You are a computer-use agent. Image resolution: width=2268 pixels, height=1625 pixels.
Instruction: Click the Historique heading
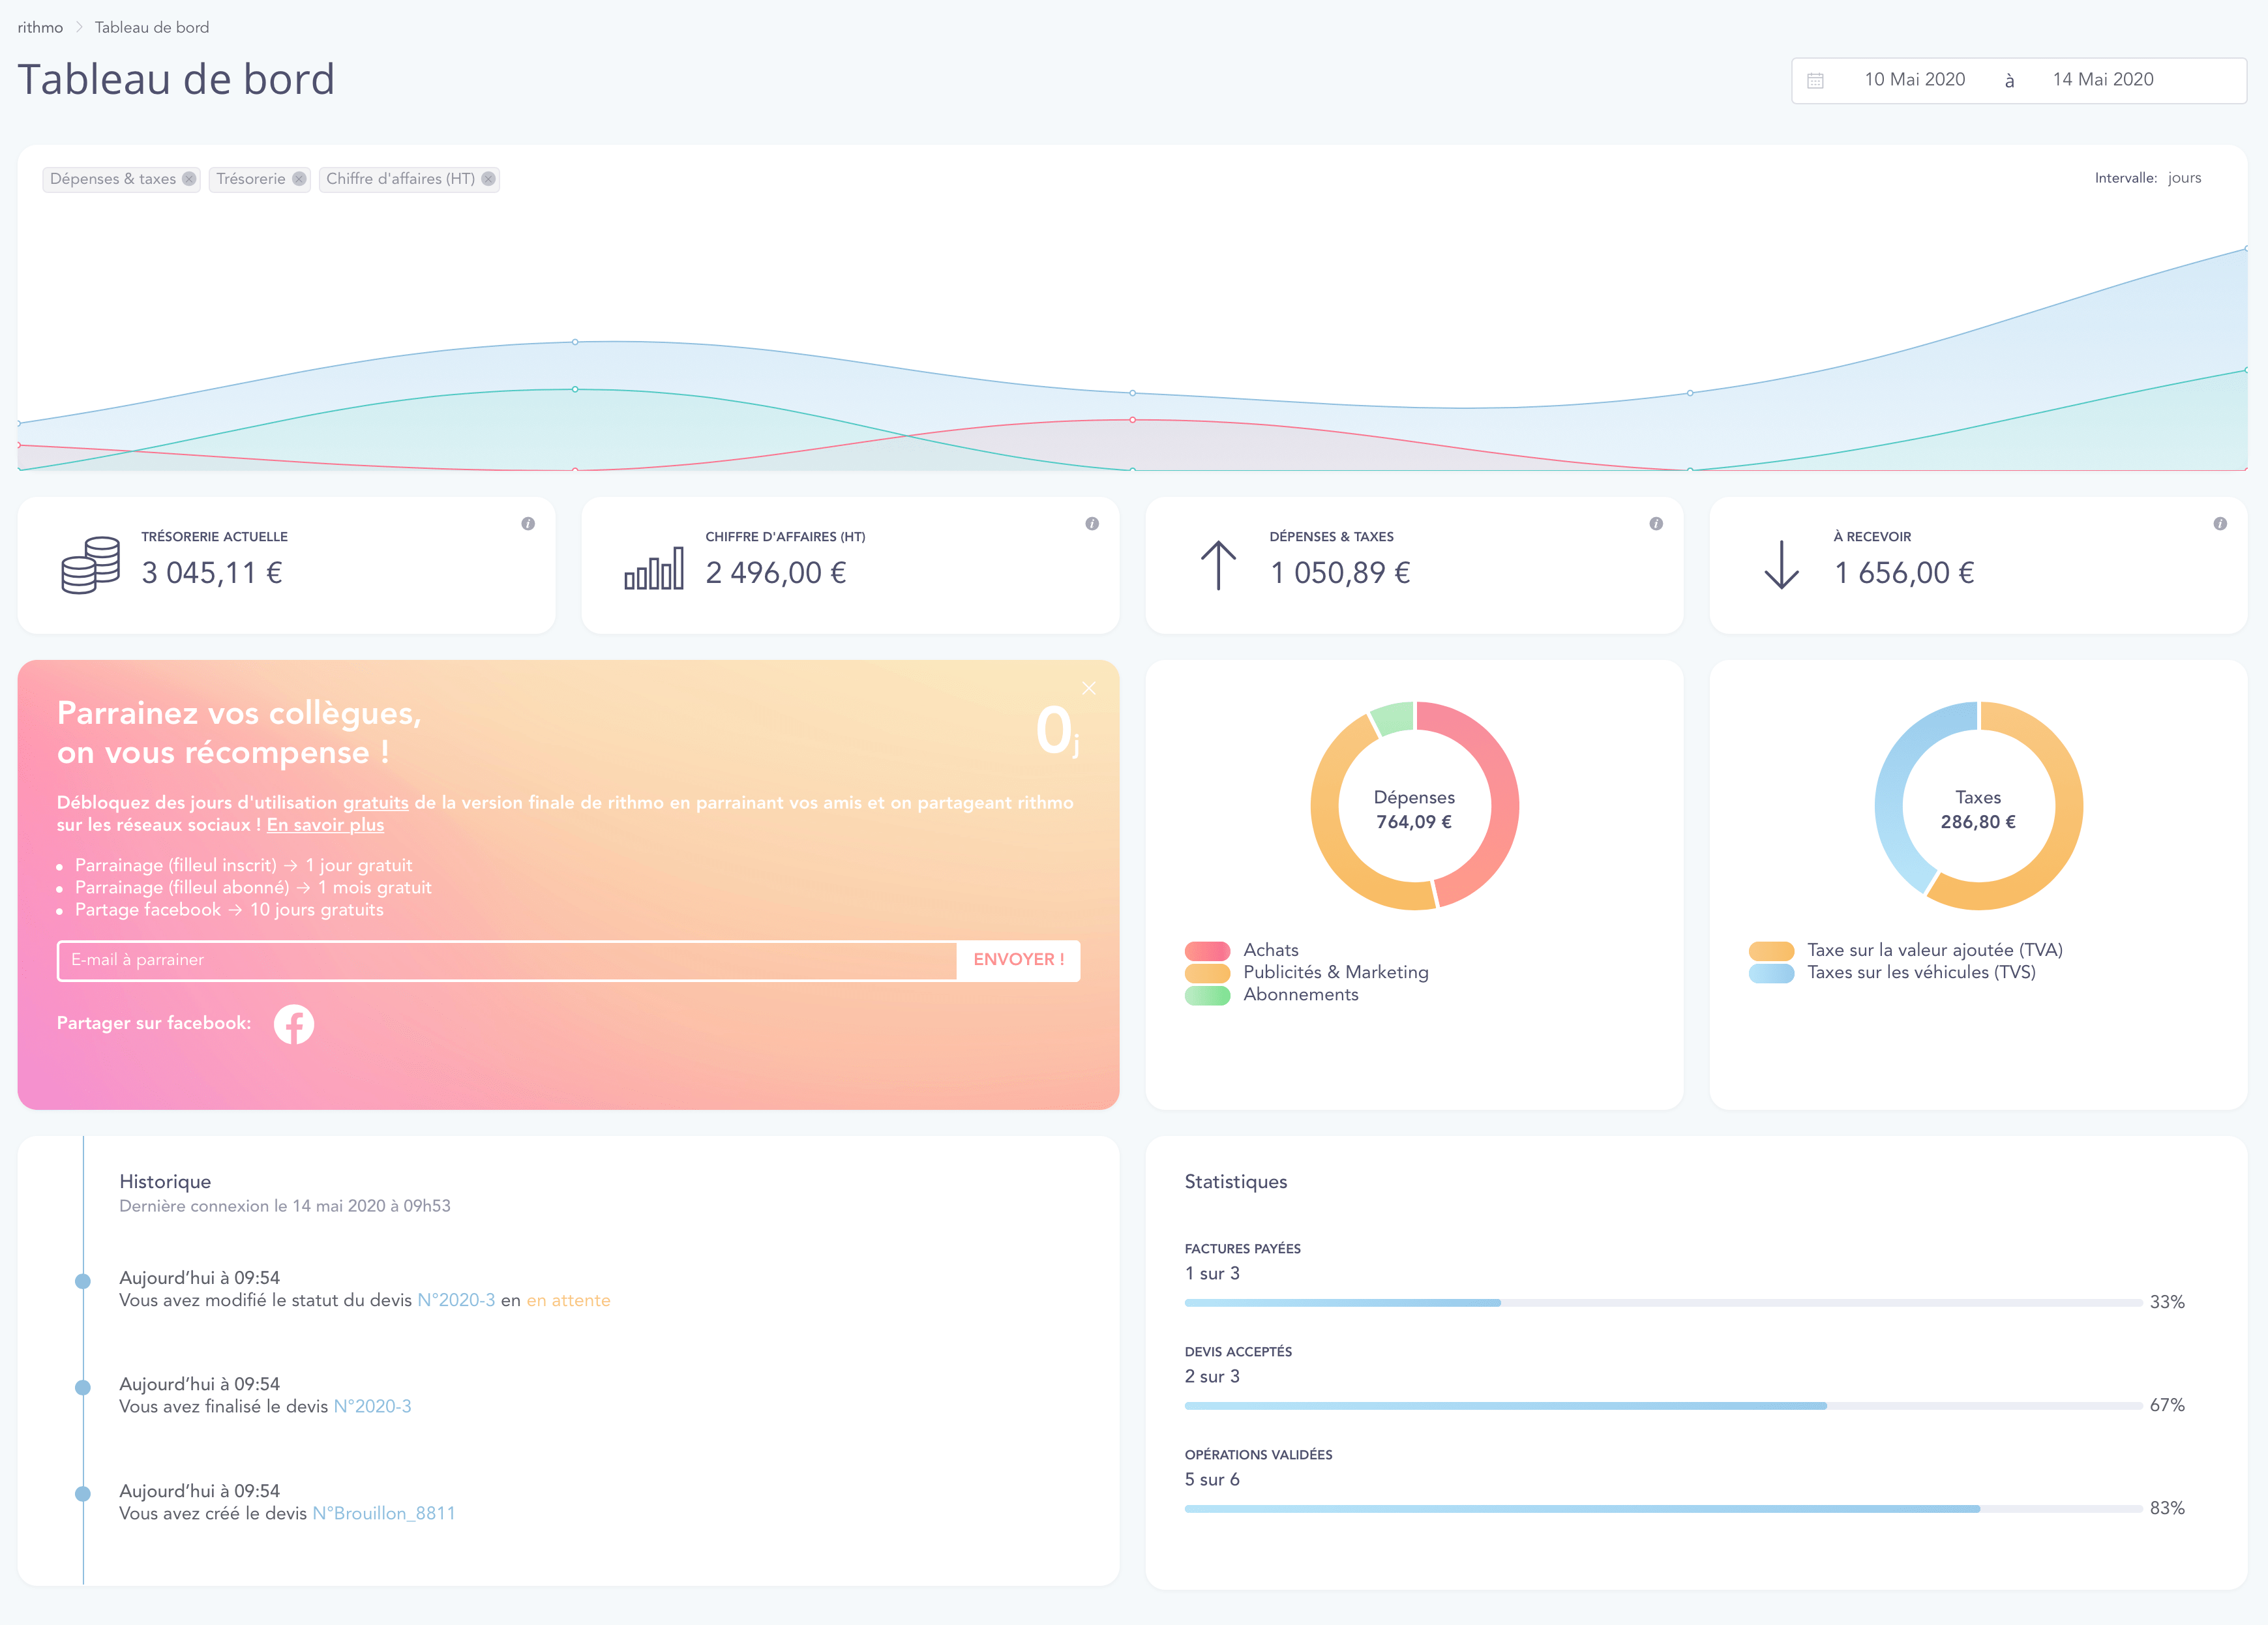(x=165, y=1182)
